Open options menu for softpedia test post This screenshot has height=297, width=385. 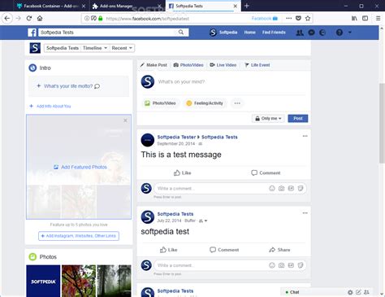click(305, 213)
